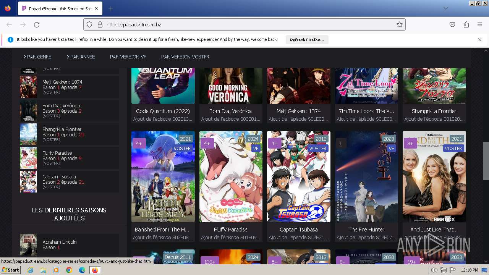Open Captain Tsubasa sidebar entry
Viewport: 489px width, 275px height.
[x=69, y=182]
